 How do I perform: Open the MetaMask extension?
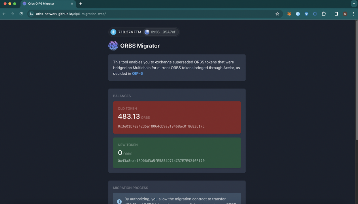click(289, 14)
